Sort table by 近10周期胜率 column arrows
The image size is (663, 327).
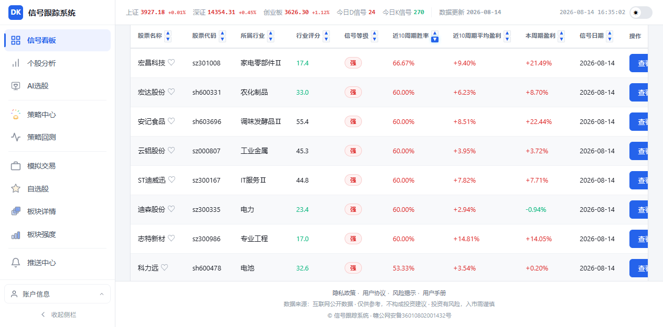point(435,36)
